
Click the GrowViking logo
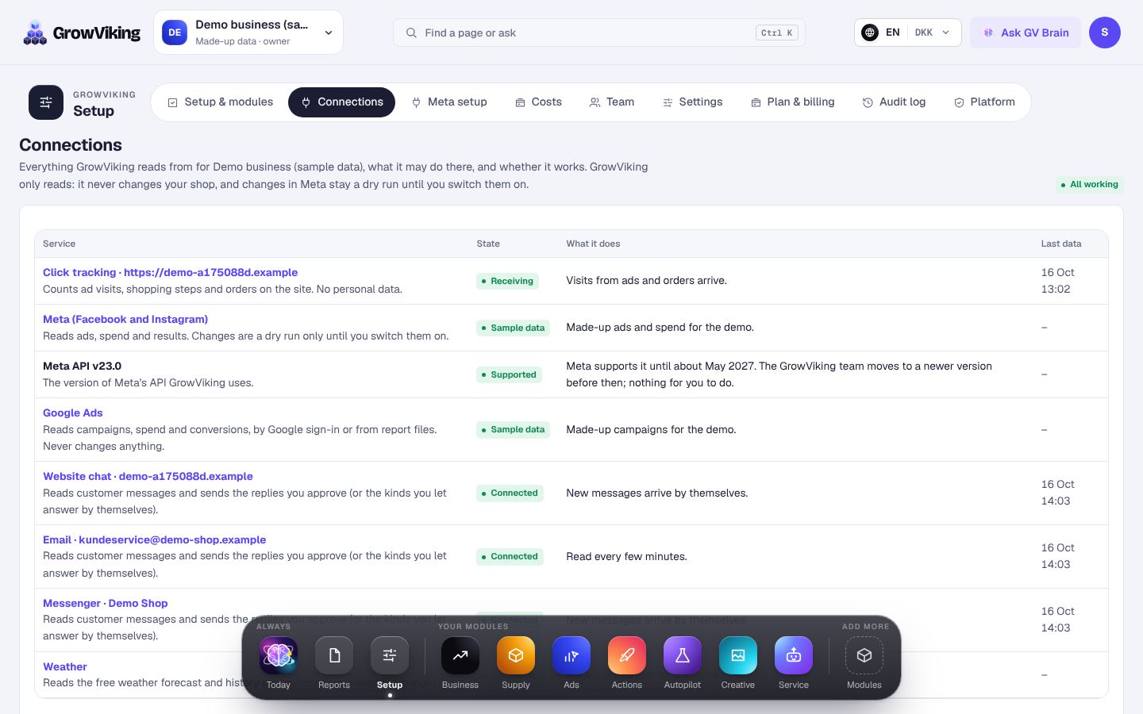[x=82, y=33]
